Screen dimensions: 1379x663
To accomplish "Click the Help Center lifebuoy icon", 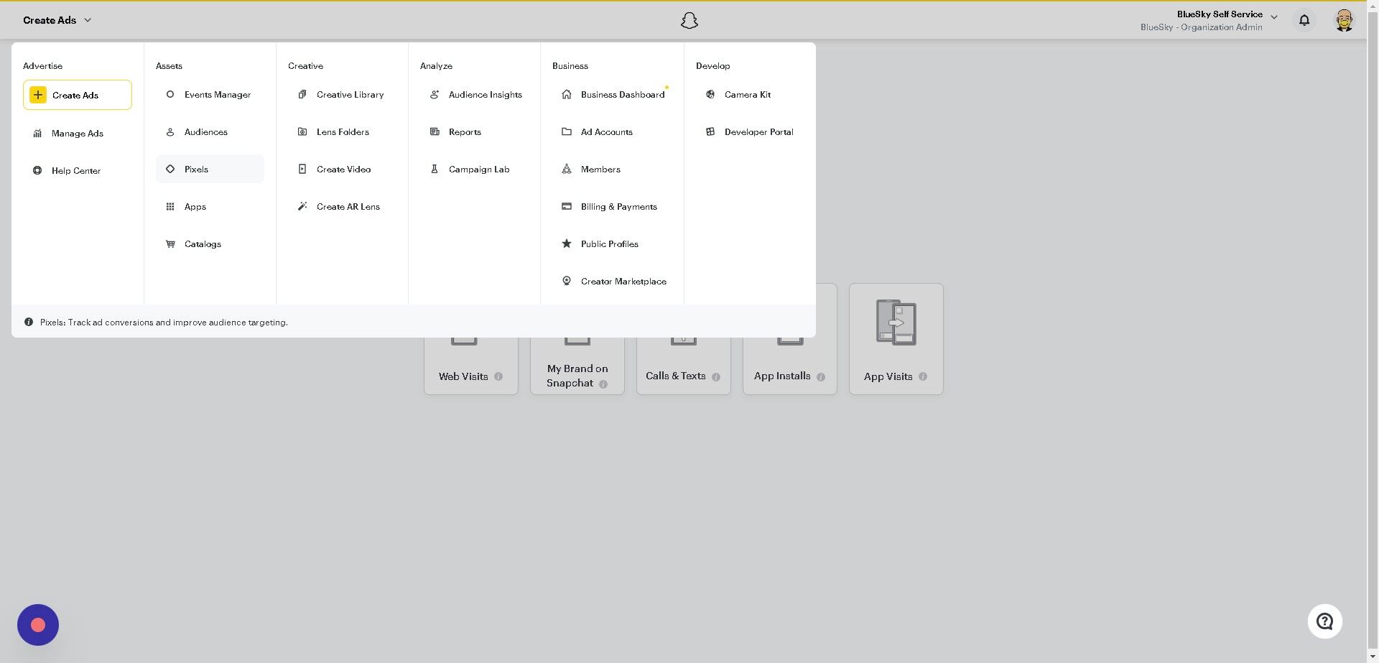I will [x=37, y=171].
